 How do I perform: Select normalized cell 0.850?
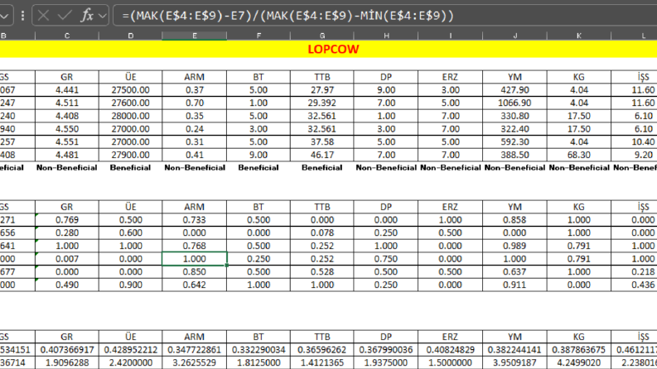point(195,272)
